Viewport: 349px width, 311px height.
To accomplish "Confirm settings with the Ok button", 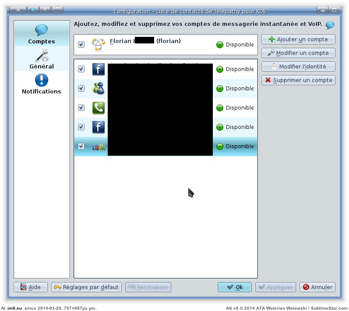I will click(x=235, y=287).
